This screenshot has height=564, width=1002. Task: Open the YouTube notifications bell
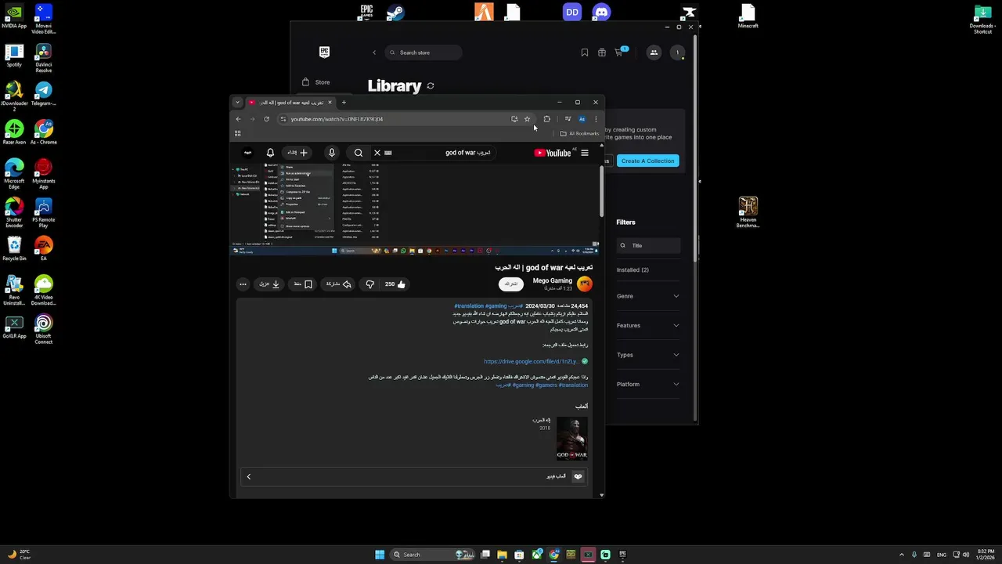point(270,153)
